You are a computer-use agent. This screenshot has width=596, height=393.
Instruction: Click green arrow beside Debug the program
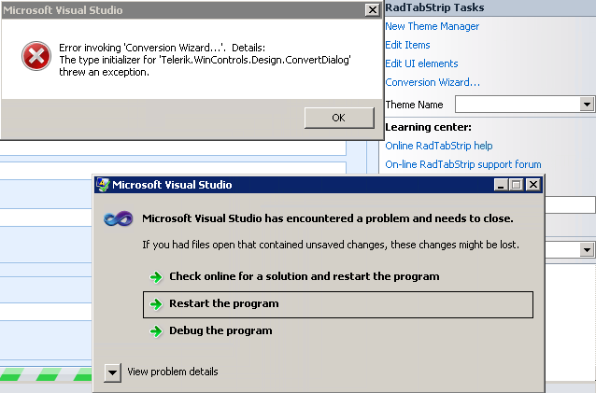[x=156, y=331]
